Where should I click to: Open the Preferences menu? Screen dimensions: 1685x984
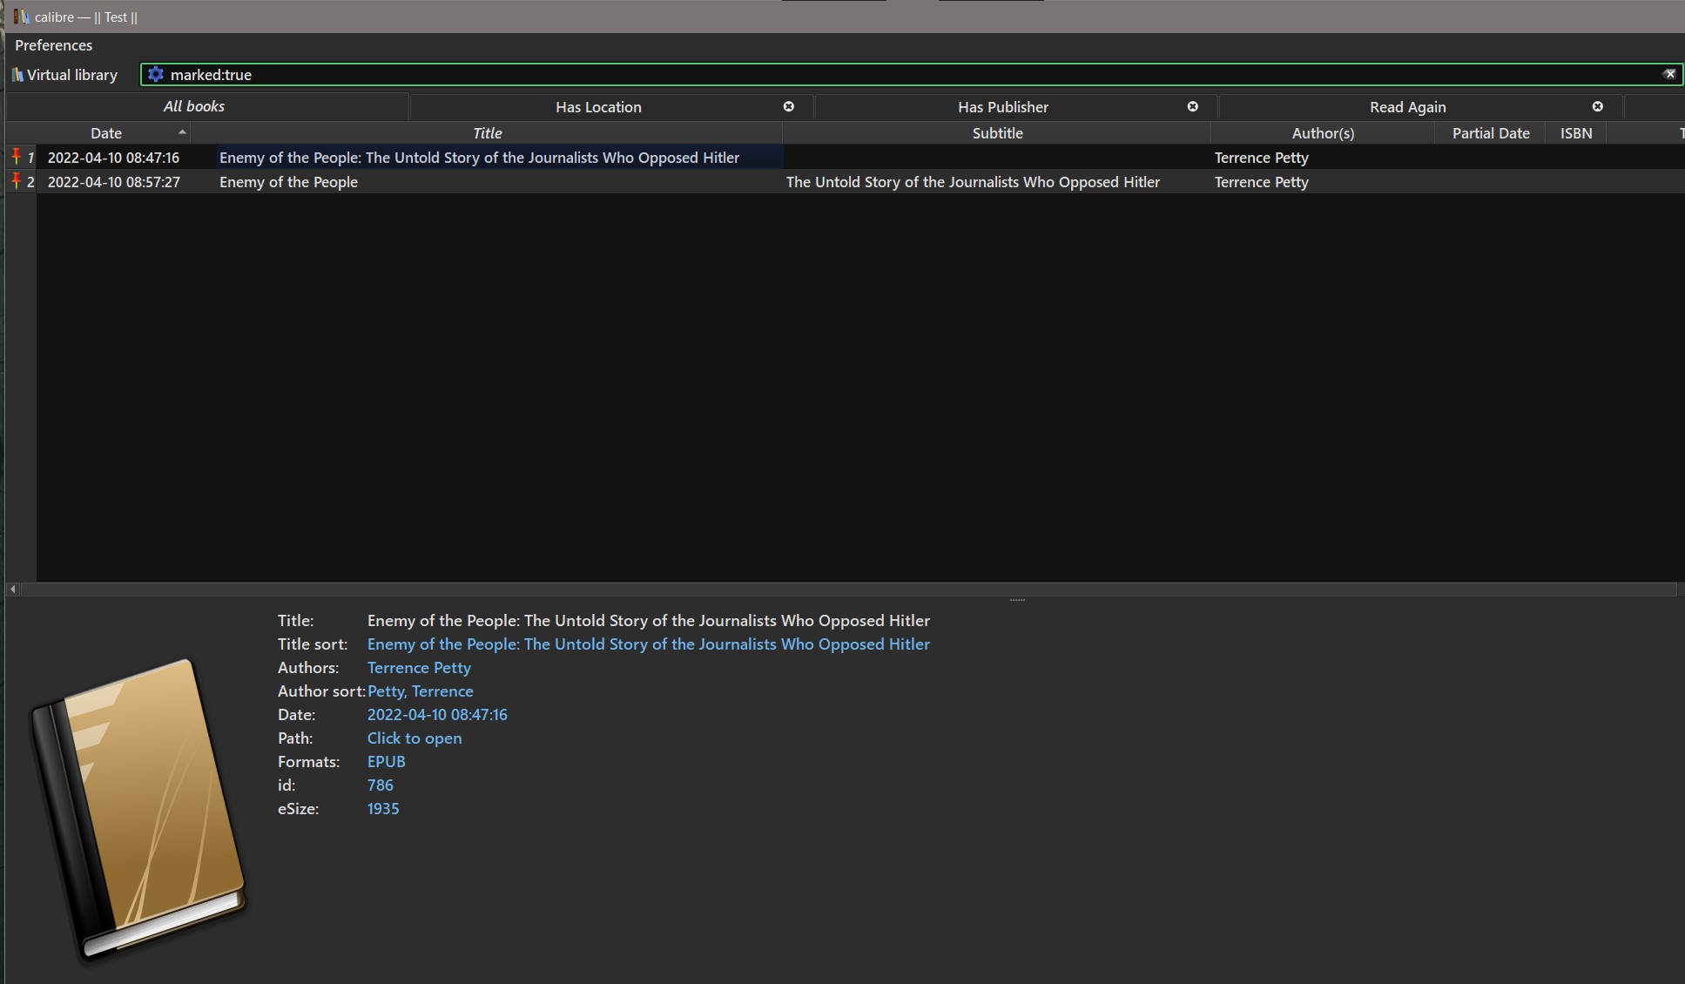pyautogui.click(x=53, y=45)
